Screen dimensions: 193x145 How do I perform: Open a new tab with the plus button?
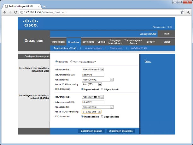[x=44, y=6]
